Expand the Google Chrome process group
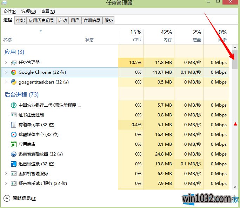 pos(6,72)
